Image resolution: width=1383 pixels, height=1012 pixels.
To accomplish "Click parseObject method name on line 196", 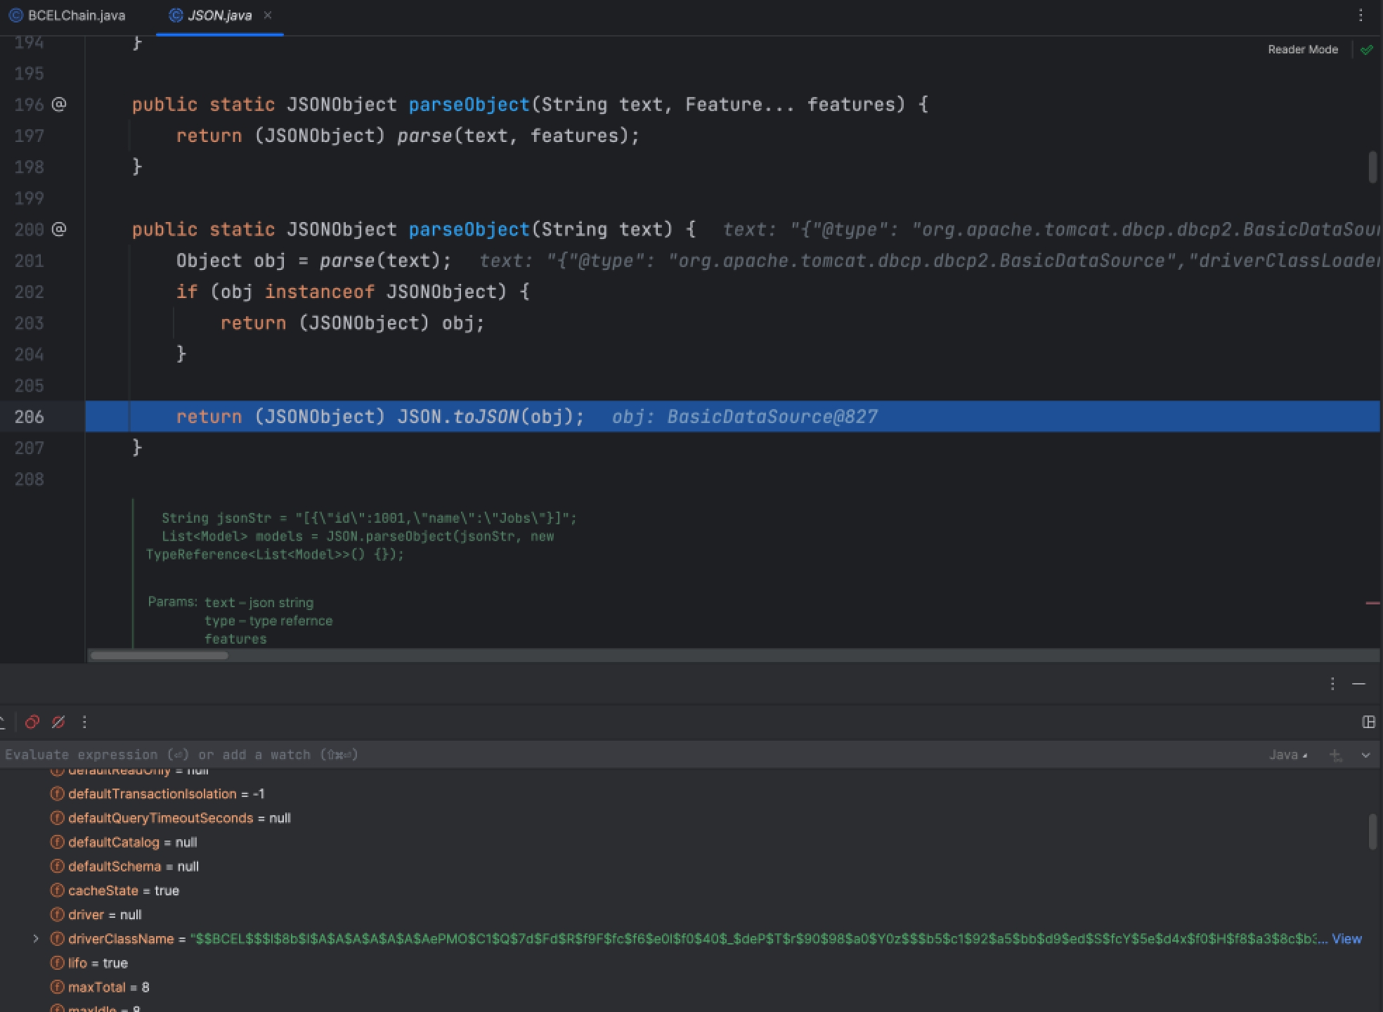I will 469,104.
